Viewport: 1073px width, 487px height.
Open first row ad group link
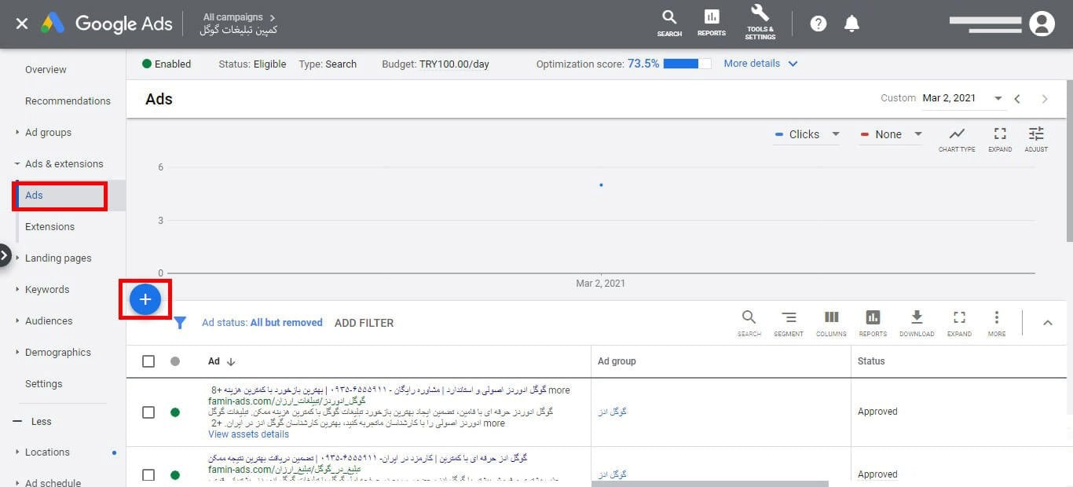pyautogui.click(x=613, y=412)
